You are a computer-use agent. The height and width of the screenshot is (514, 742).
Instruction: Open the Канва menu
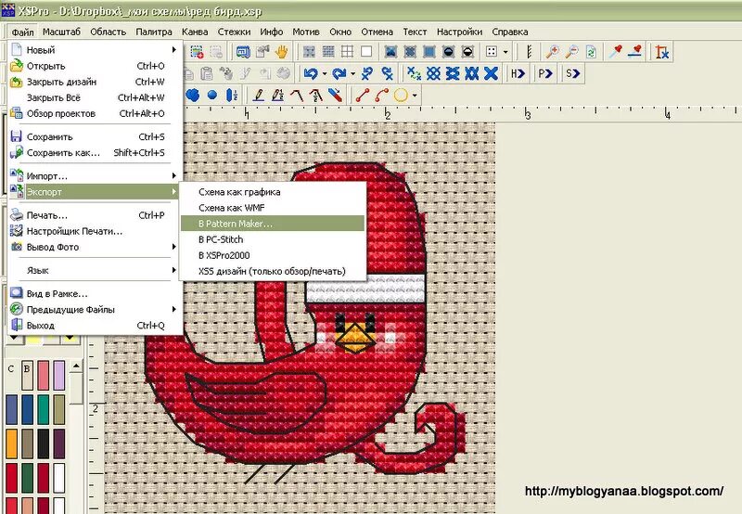(195, 32)
